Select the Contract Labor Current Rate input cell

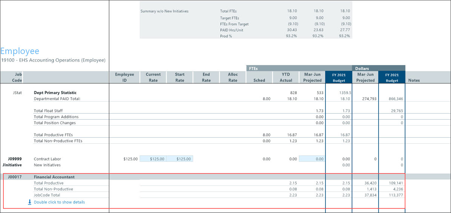pos(153,159)
